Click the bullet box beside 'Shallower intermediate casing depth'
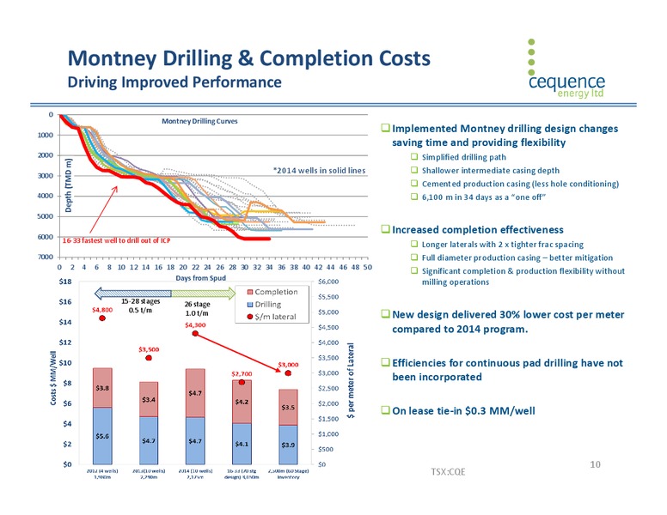This screenshot has height=515, width=667. [x=414, y=170]
